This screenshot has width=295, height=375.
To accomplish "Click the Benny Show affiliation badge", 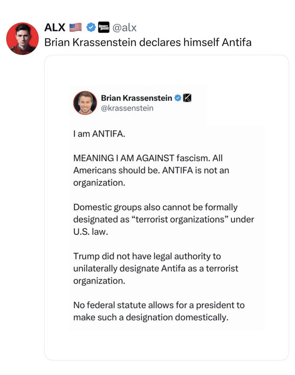I will 102,28.
